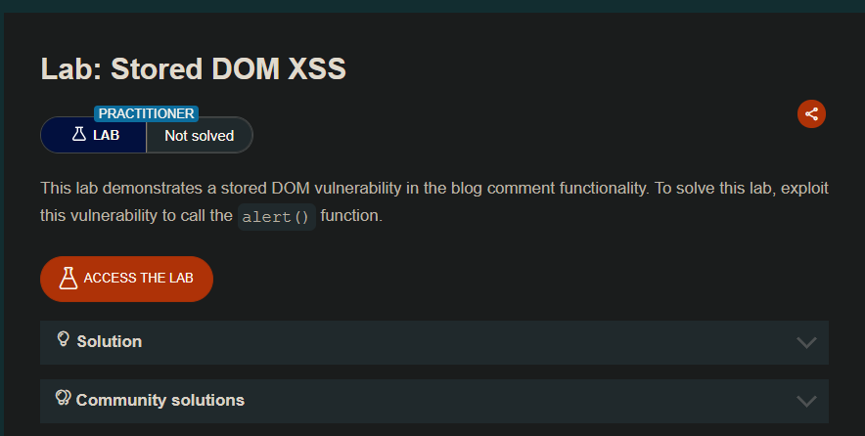The height and width of the screenshot is (436, 865).
Task: Click the word "function" after alert()
Action: pos(351,216)
